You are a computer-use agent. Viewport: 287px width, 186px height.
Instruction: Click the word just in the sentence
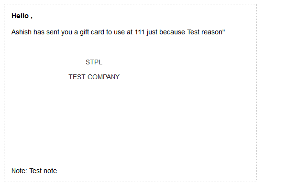tap(152, 32)
